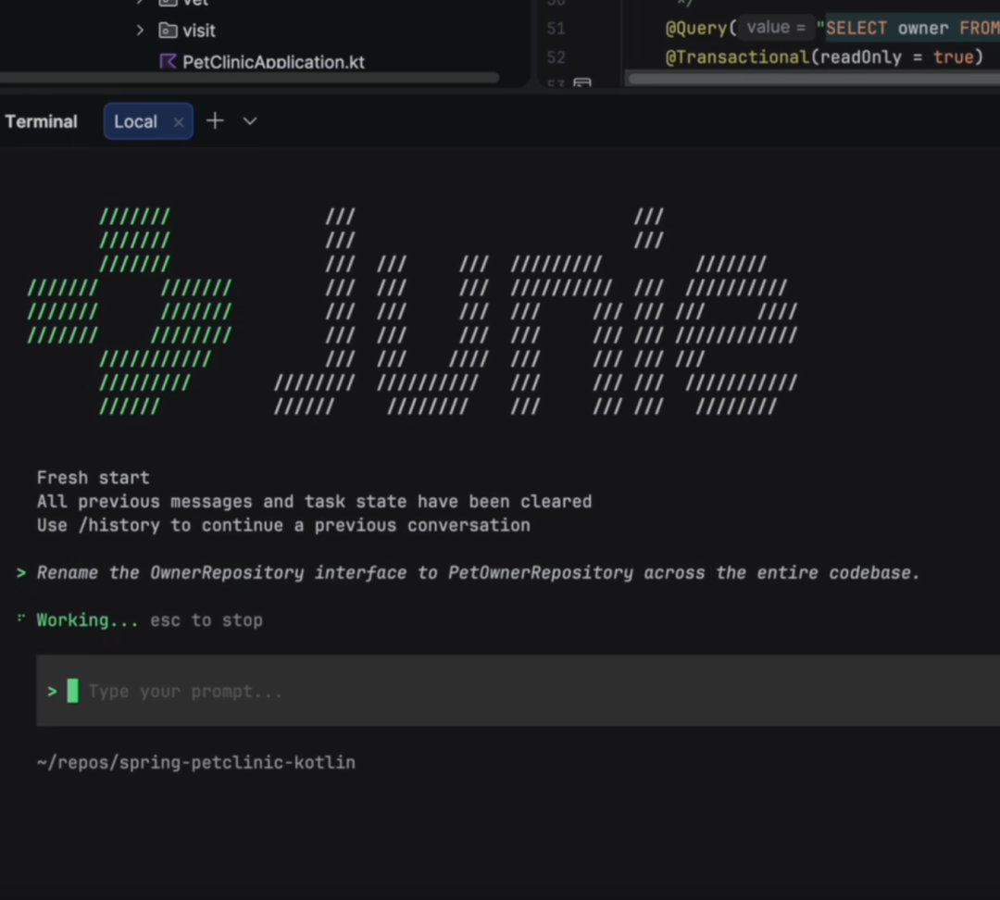Click 'Use /history to continue' line
Image resolution: width=1000 pixels, height=900 pixels.
coord(283,525)
